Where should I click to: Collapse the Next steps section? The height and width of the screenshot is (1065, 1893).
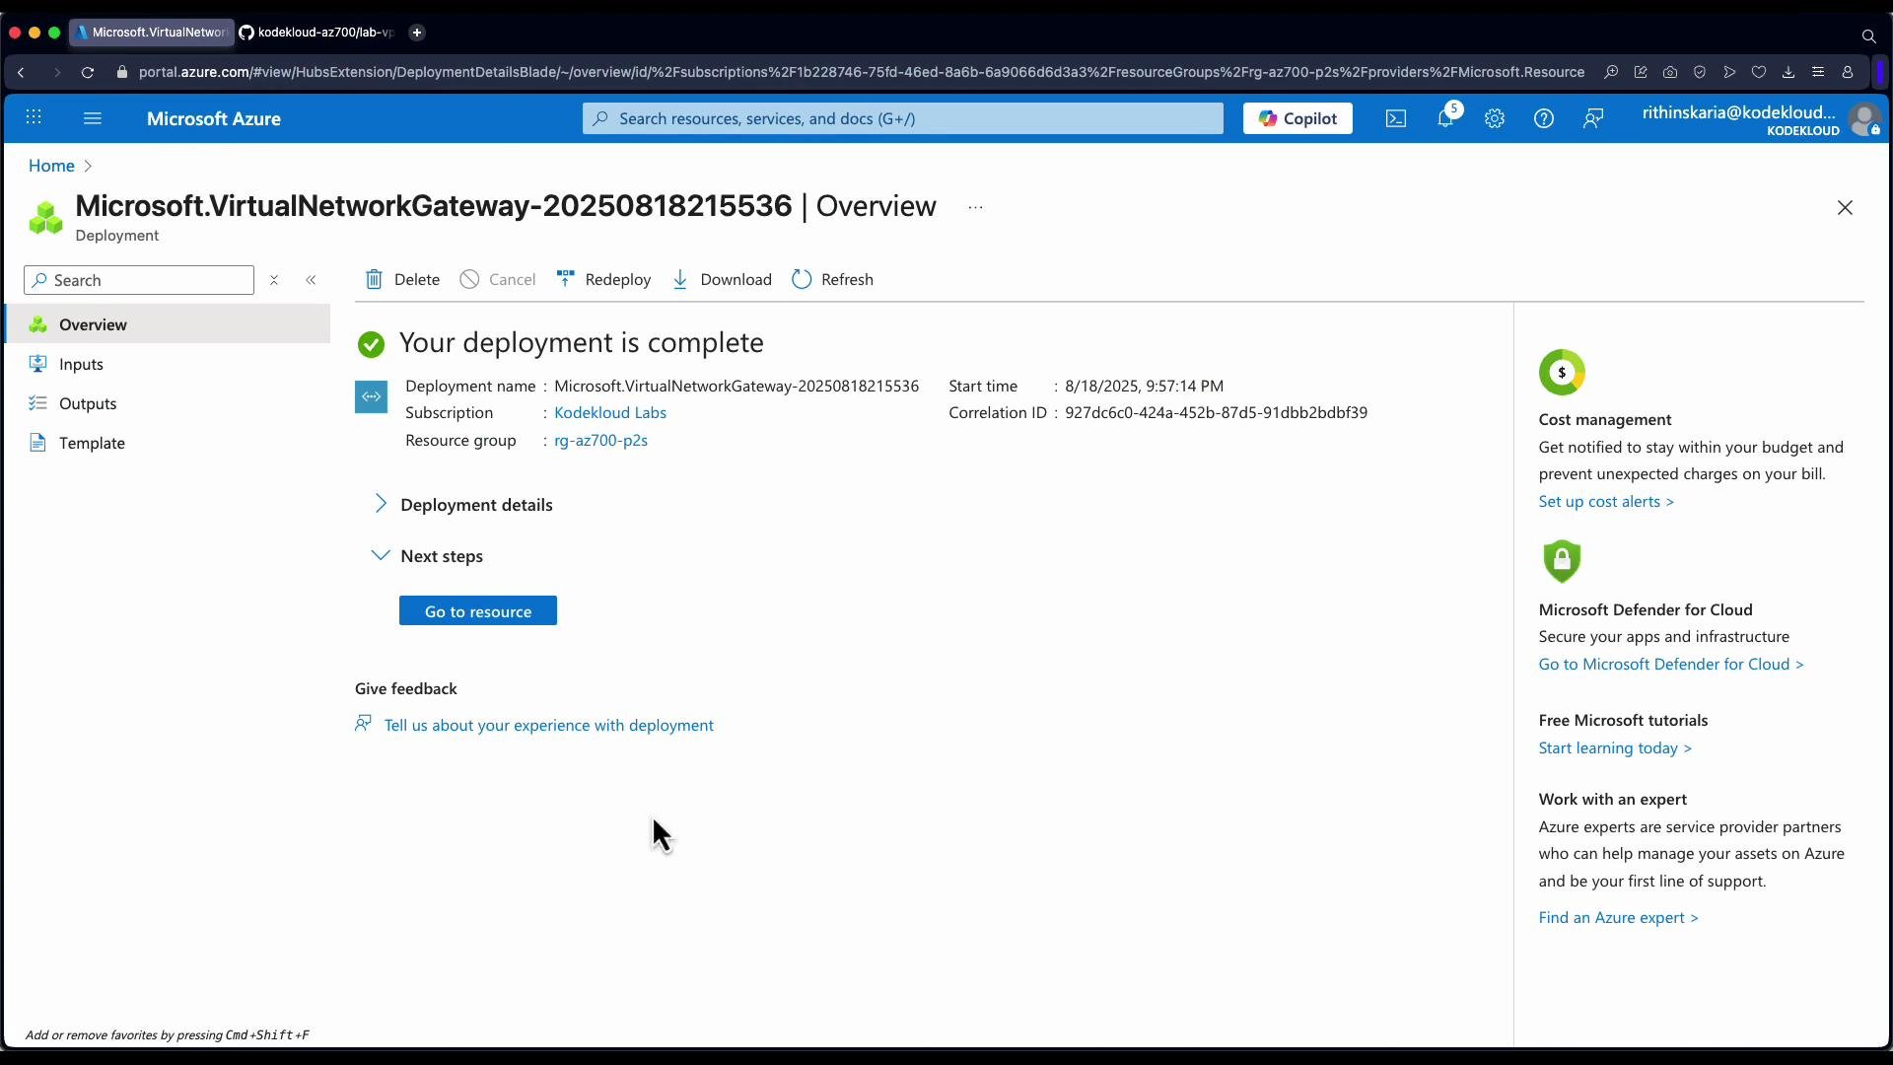pyautogui.click(x=428, y=555)
